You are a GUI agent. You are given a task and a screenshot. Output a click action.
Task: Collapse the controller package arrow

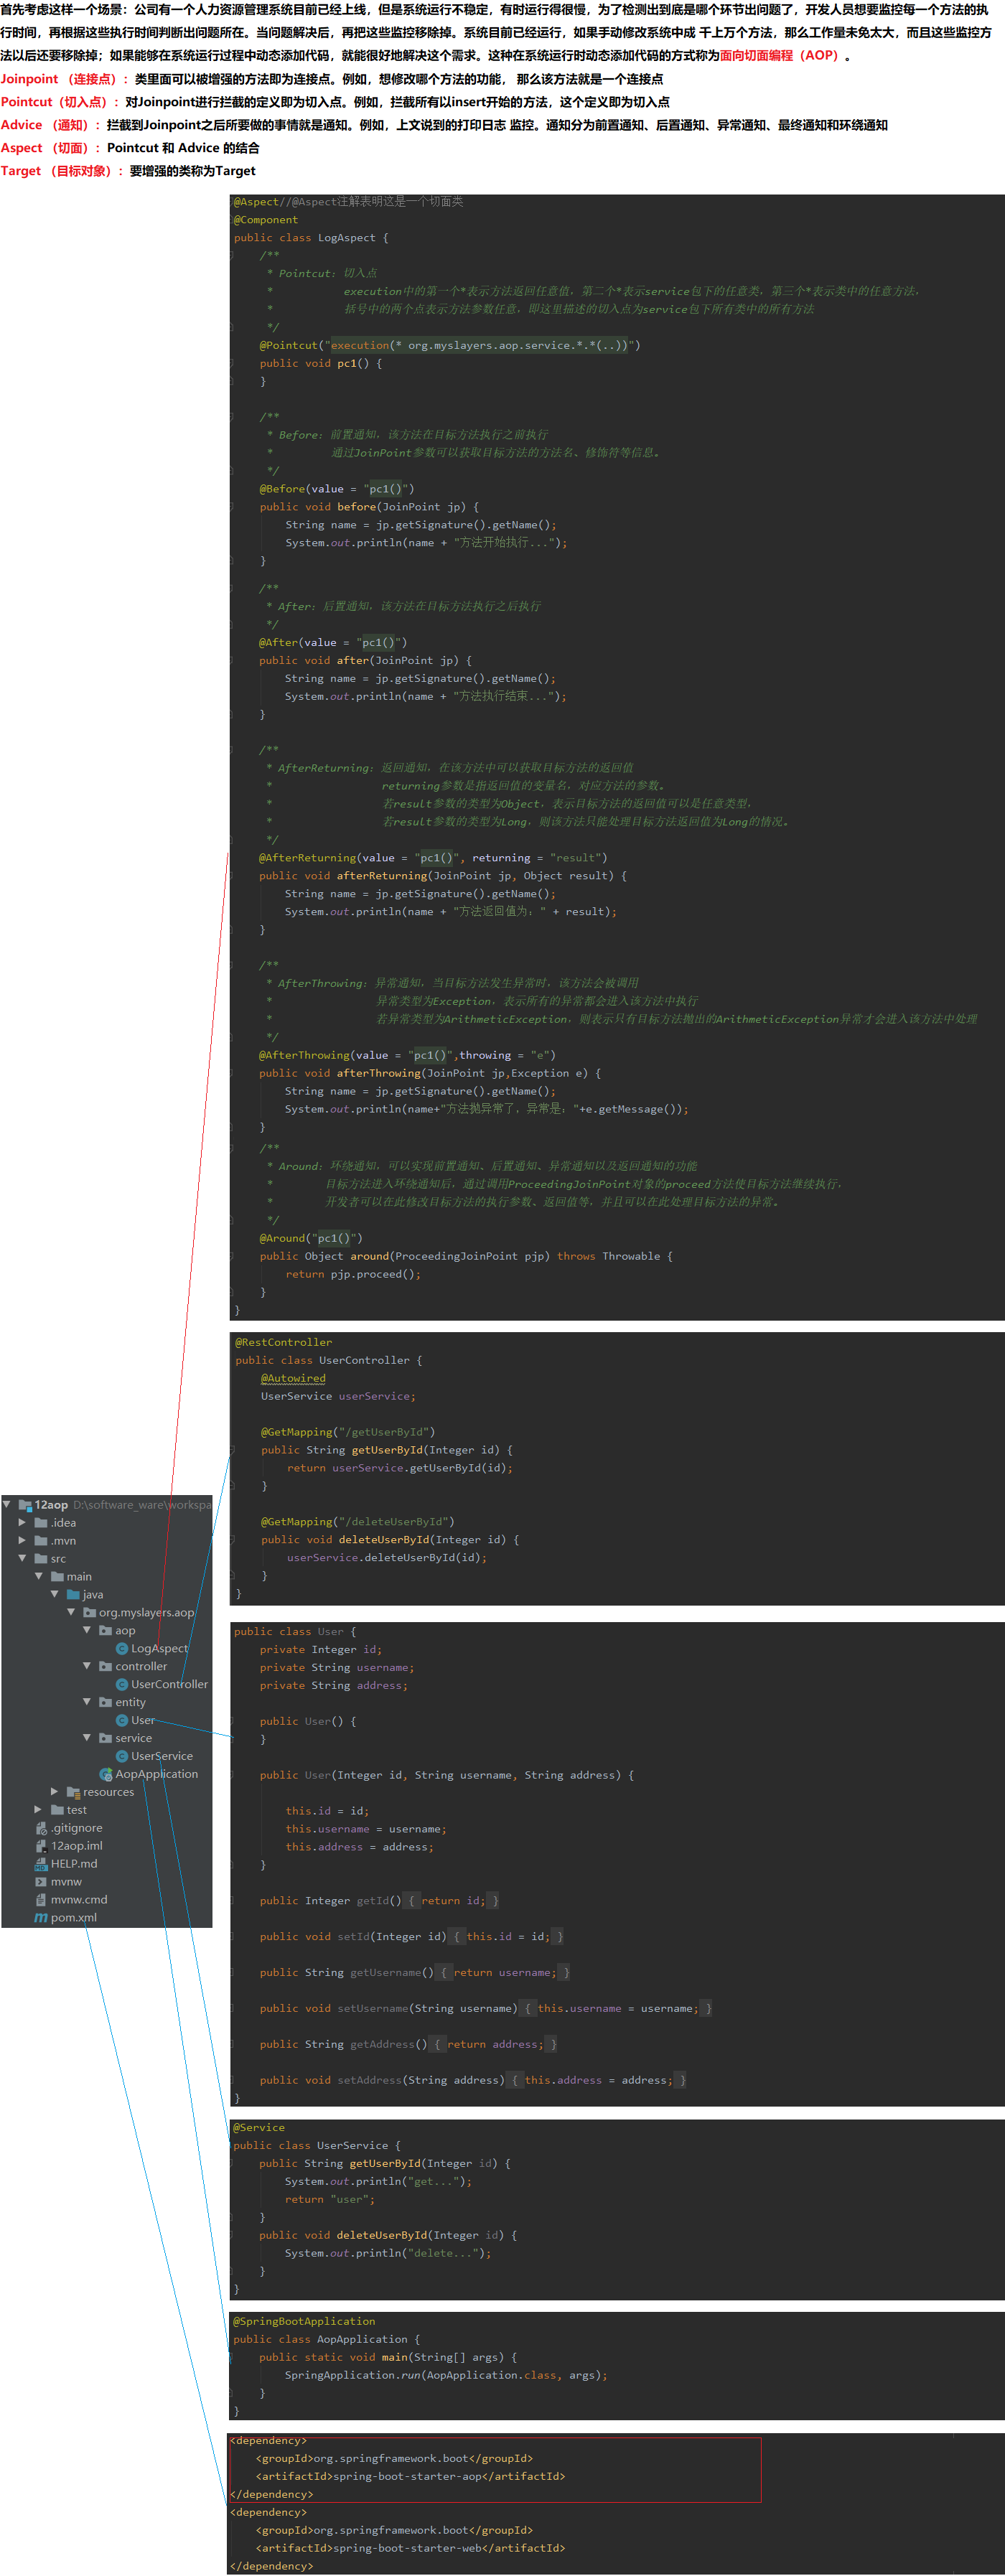(87, 1666)
